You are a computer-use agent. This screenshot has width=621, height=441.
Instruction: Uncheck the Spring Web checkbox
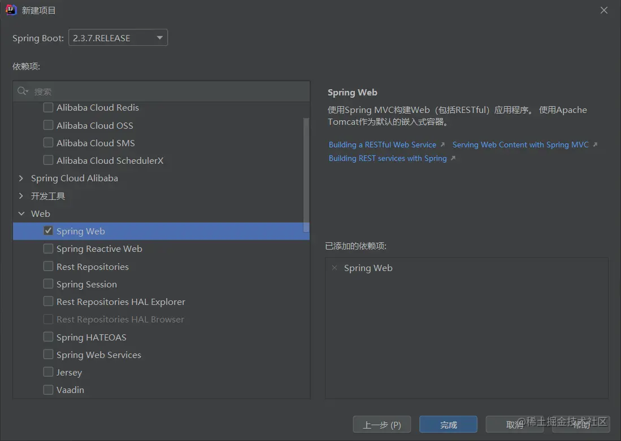[x=48, y=231]
